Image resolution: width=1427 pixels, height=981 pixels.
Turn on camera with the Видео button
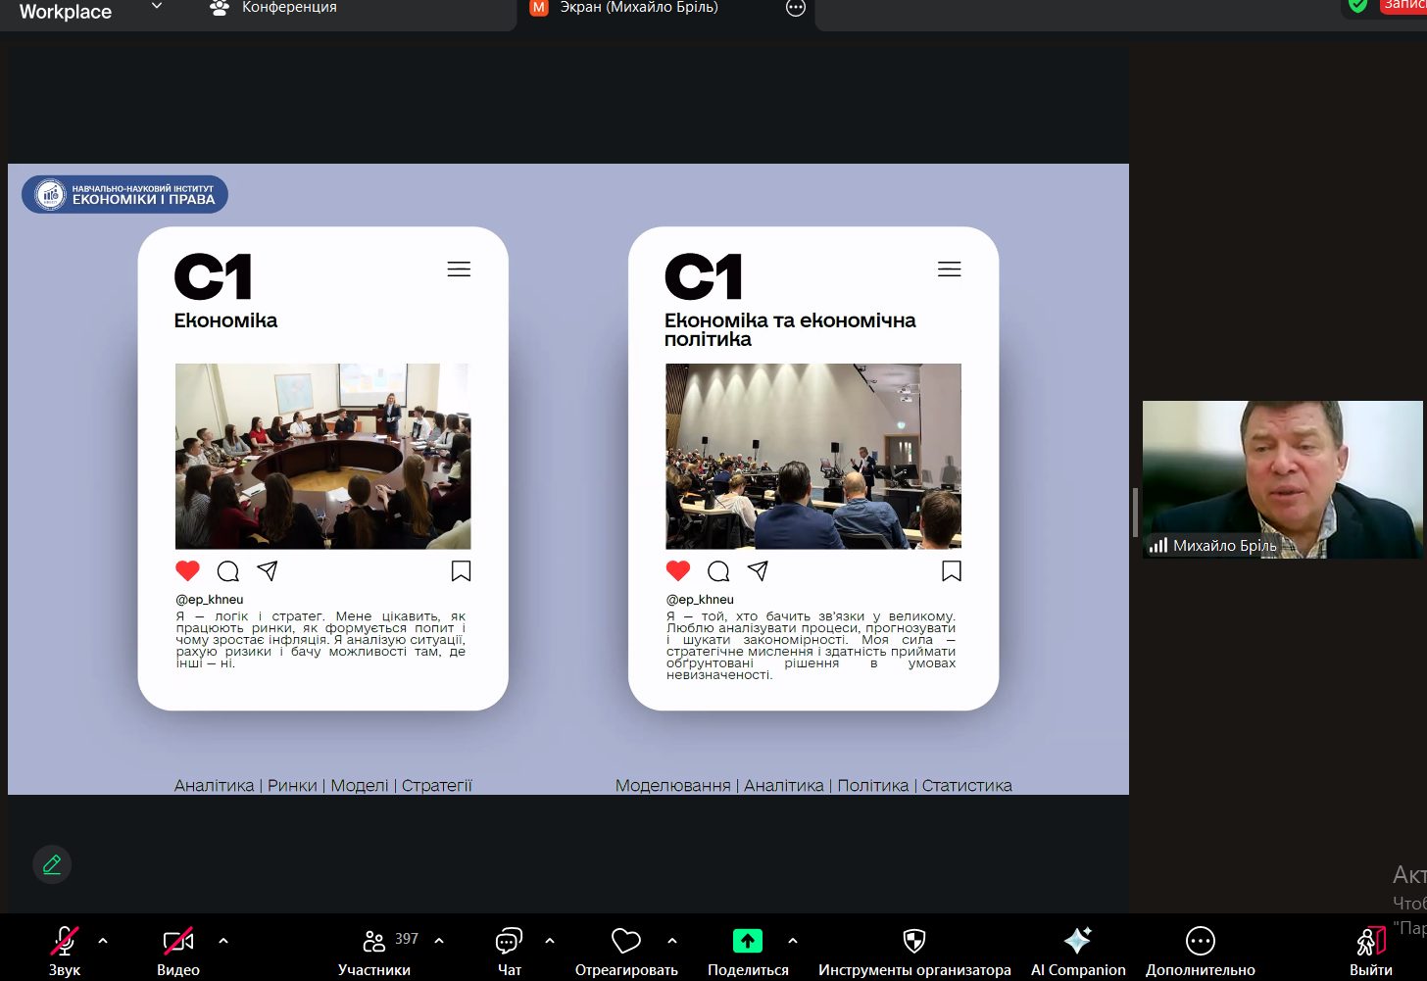[x=177, y=943]
